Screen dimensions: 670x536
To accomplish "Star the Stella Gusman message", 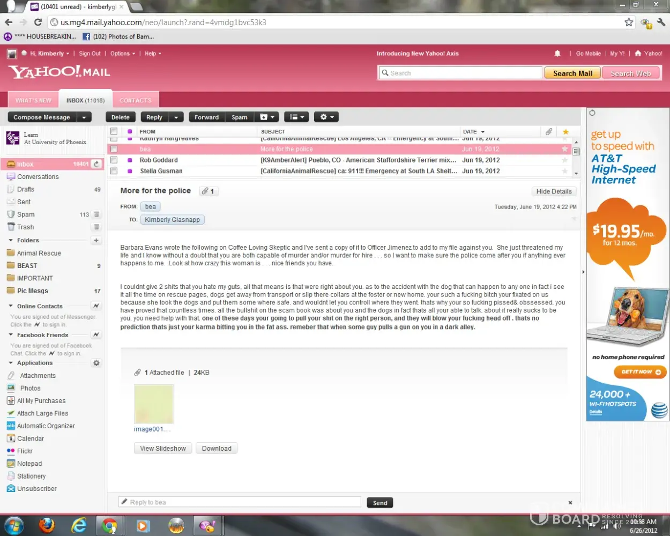I will [564, 171].
